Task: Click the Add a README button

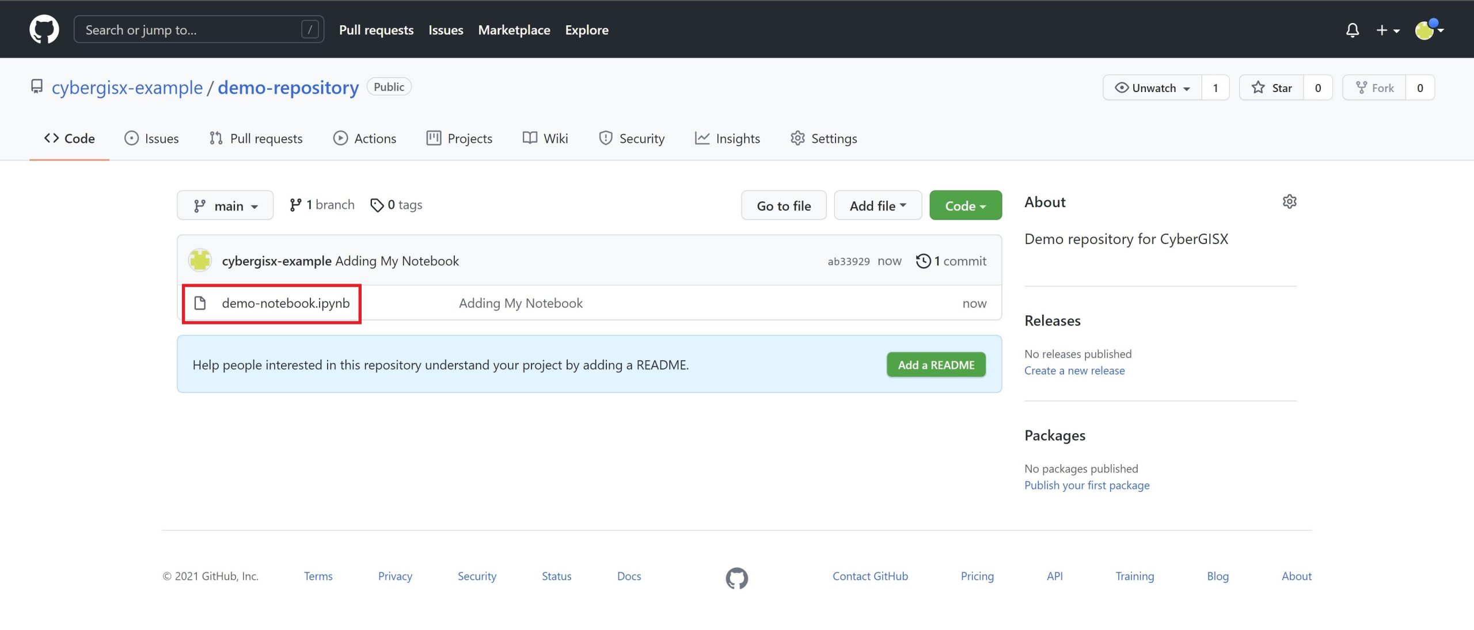Action: [936, 365]
